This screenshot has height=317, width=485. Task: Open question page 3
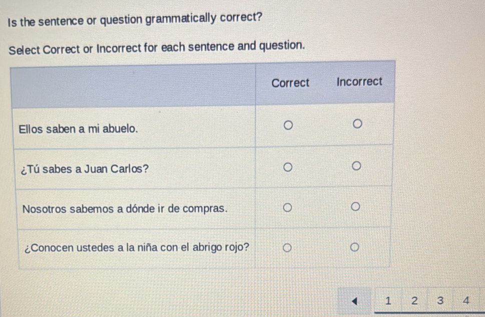439,300
